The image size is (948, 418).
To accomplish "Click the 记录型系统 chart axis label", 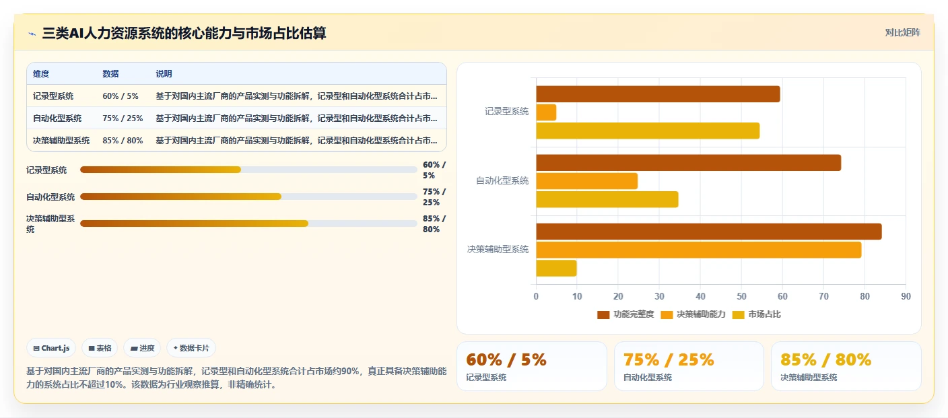I will click(x=506, y=112).
